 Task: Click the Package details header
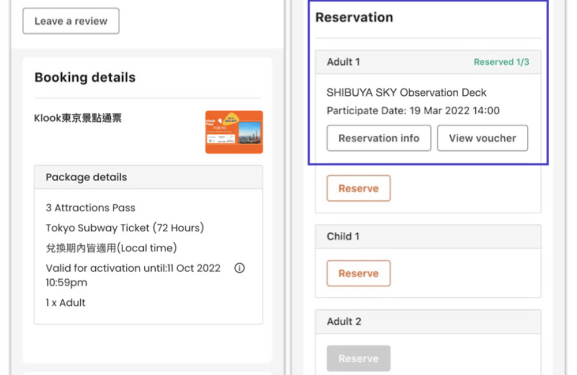pos(87,178)
